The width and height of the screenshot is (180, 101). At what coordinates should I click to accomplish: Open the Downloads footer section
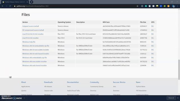(x=48, y=82)
